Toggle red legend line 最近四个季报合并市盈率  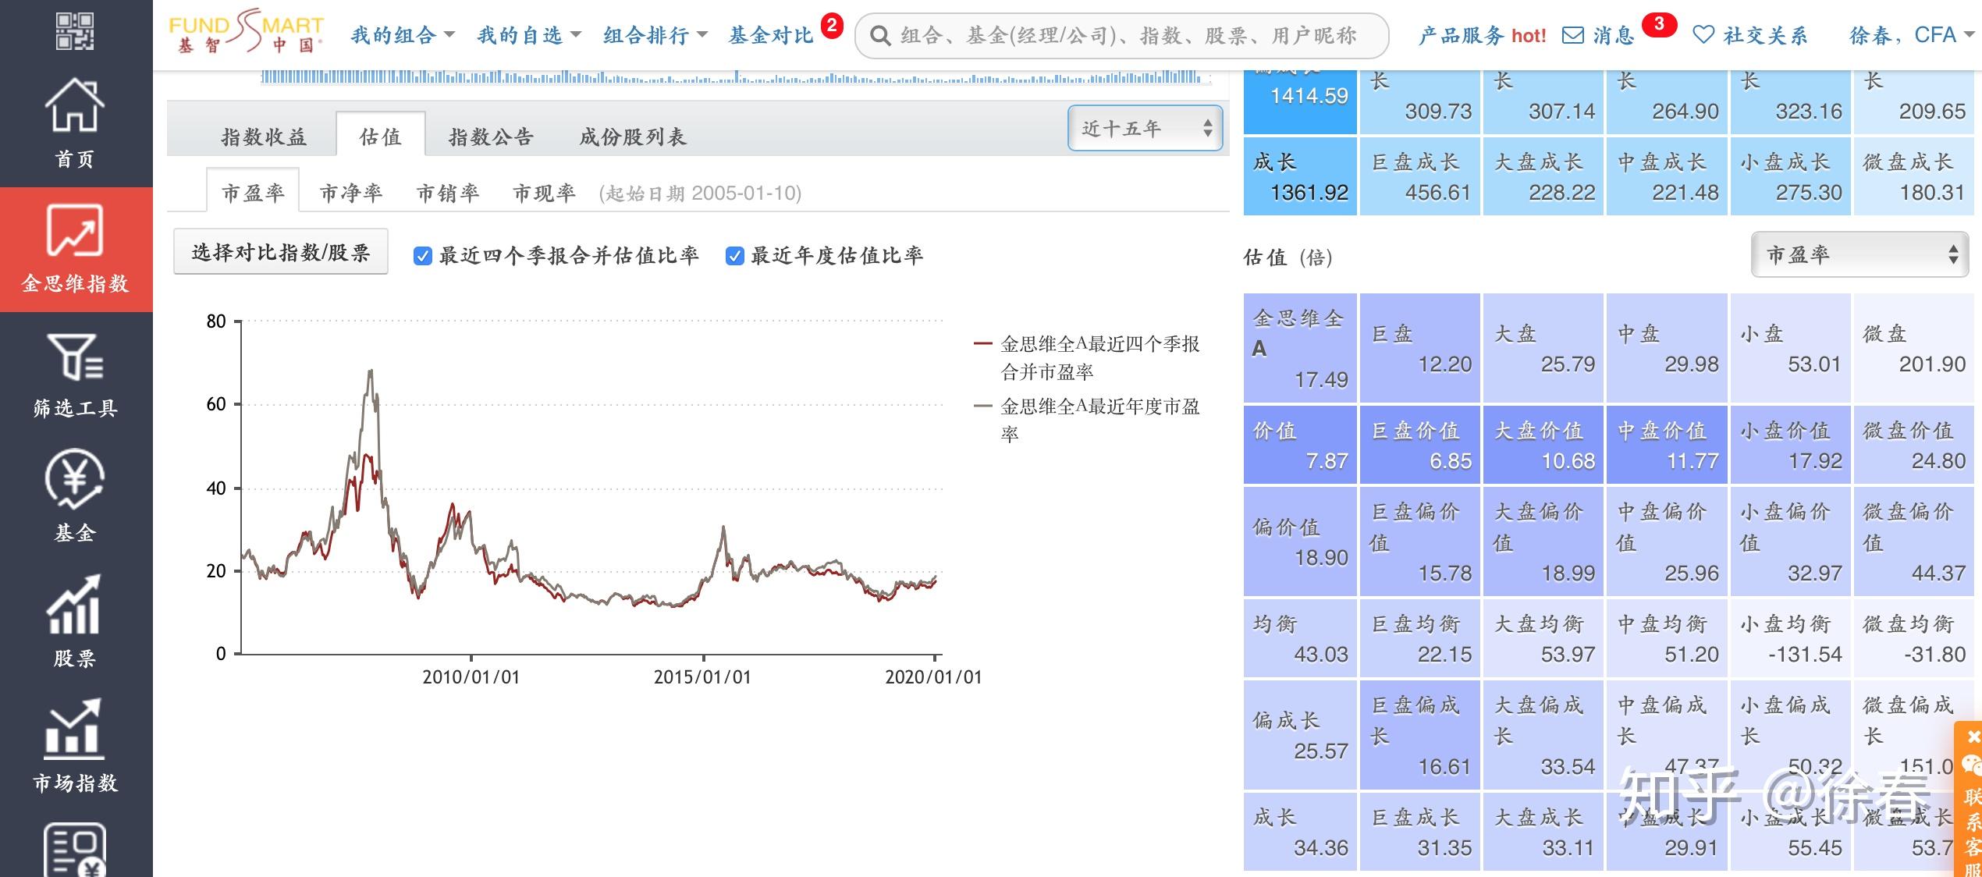pyautogui.click(x=1086, y=357)
